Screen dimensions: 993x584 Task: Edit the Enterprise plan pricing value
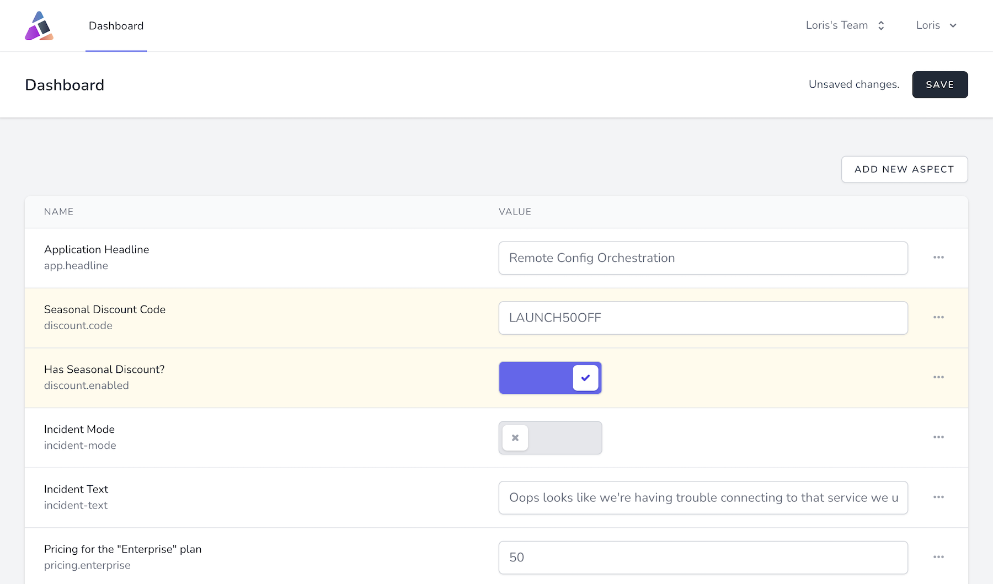click(x=703, y=558)
